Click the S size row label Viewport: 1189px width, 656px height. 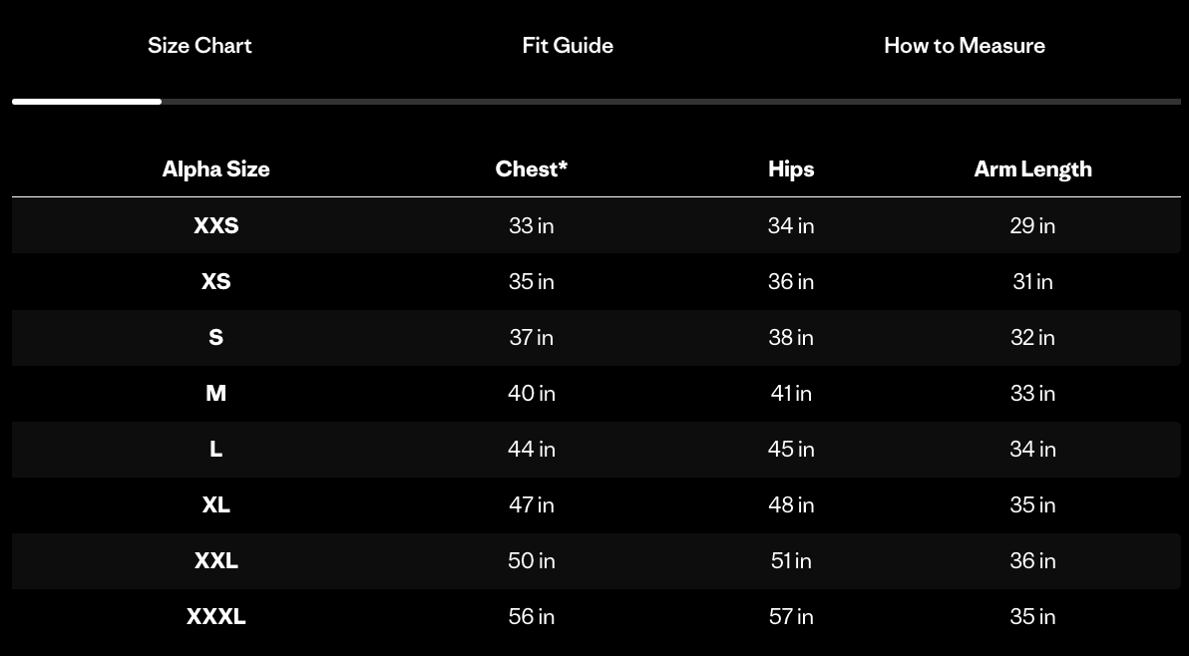(215, 337)
